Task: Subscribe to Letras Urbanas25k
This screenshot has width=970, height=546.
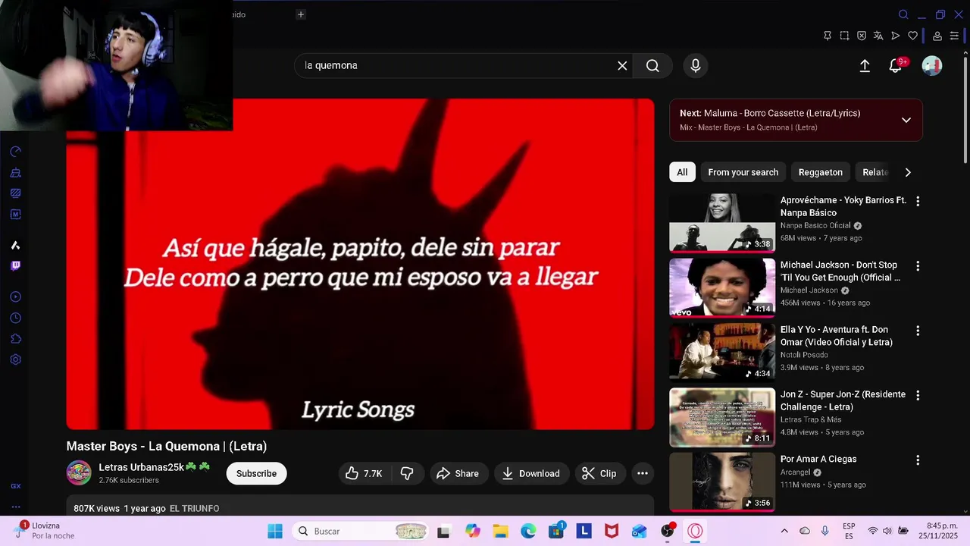Action: click(x=256, y=473)
